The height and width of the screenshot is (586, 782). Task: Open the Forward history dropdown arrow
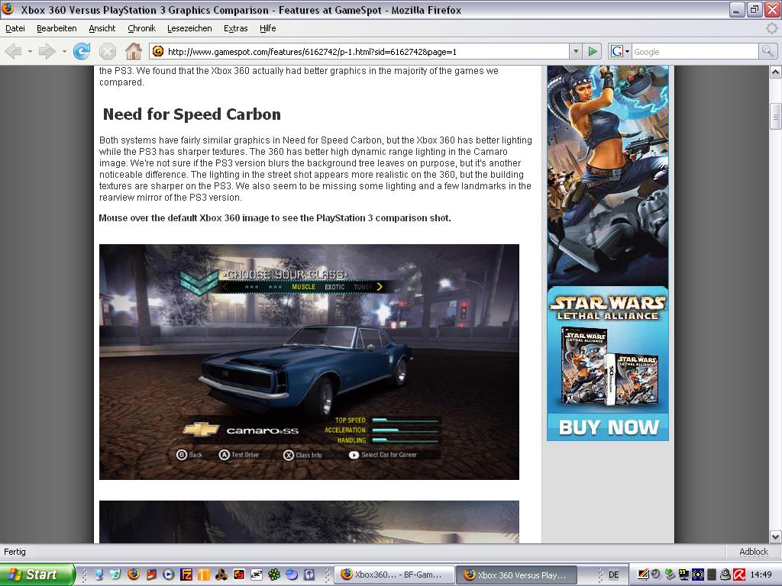click(64, 51)
